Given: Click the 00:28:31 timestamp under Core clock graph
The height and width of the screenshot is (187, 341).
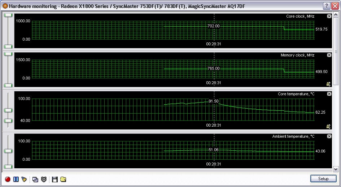Looking at the screenshot, I should [214, 44].
